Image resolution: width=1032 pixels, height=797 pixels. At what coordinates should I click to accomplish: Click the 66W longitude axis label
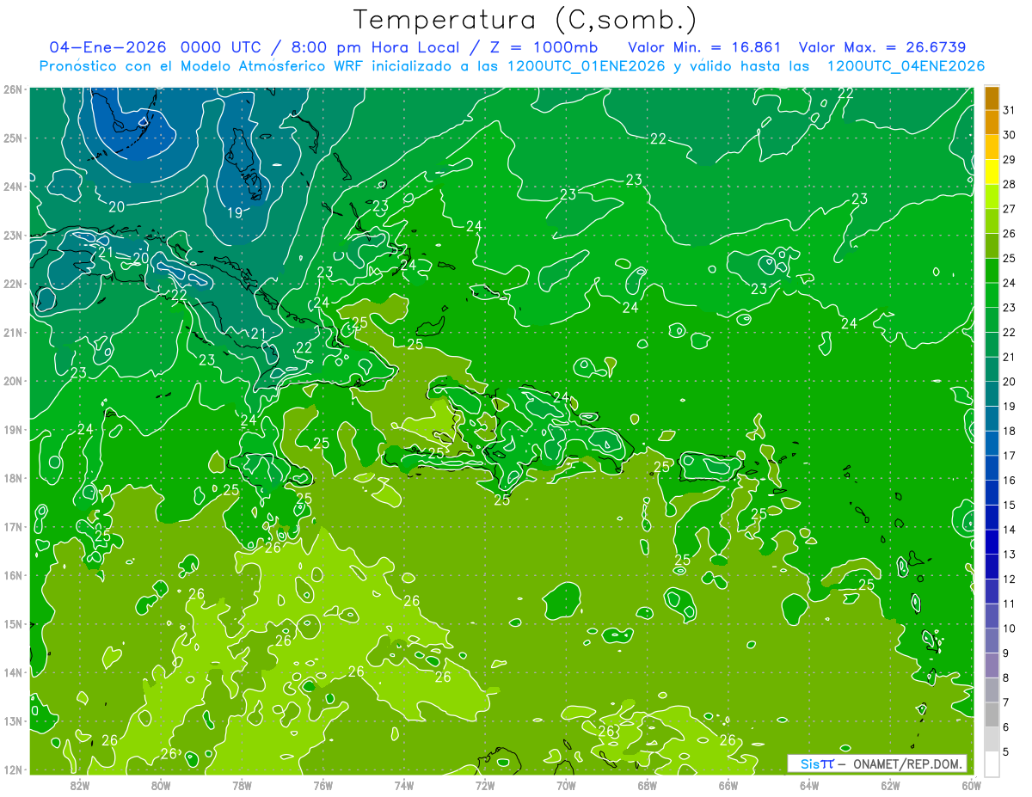tap(728, 784)
